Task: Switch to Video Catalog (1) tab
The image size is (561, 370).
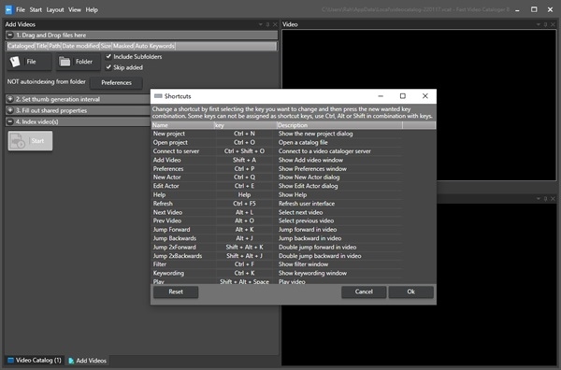Action: click(35, 360)
